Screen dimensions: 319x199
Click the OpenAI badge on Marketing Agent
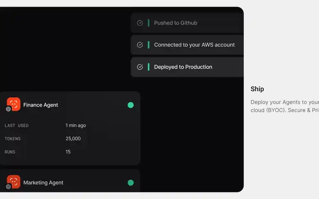pos(8,187)
